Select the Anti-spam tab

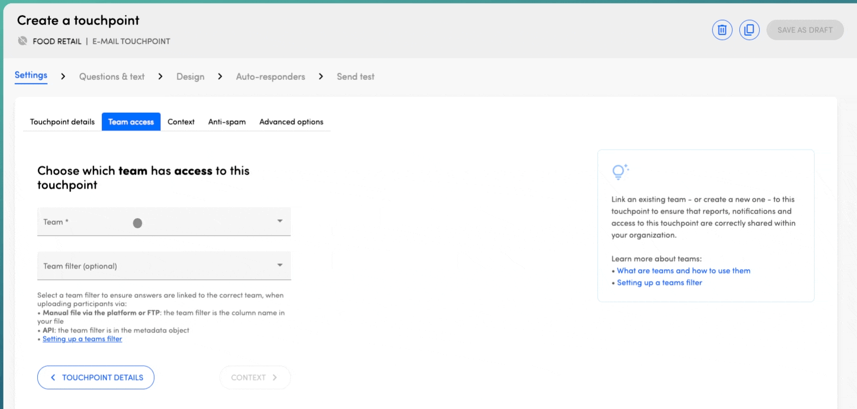tap(226, 122)
